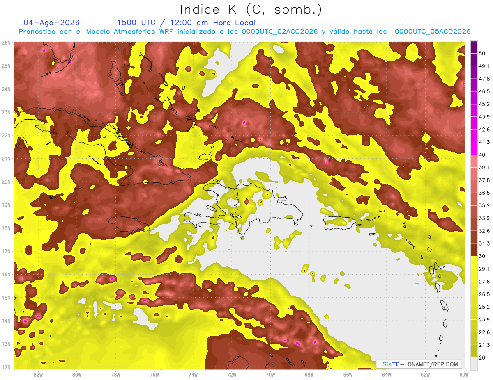Click the longitude axis label "62W"
This screenshot has width=493, height=380.
click(x=425, y=374)
